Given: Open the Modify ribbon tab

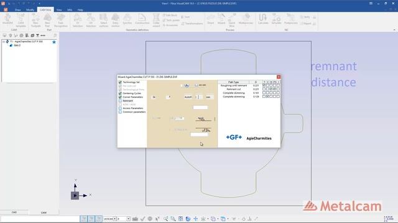Looking at the screenshot, I should [30, 10].
